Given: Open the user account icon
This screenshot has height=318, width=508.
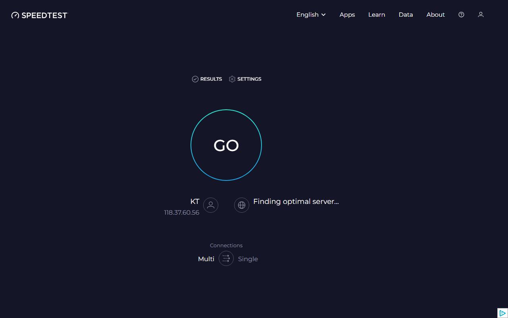Looking at the screenshot, I should [x=481, y=15].
